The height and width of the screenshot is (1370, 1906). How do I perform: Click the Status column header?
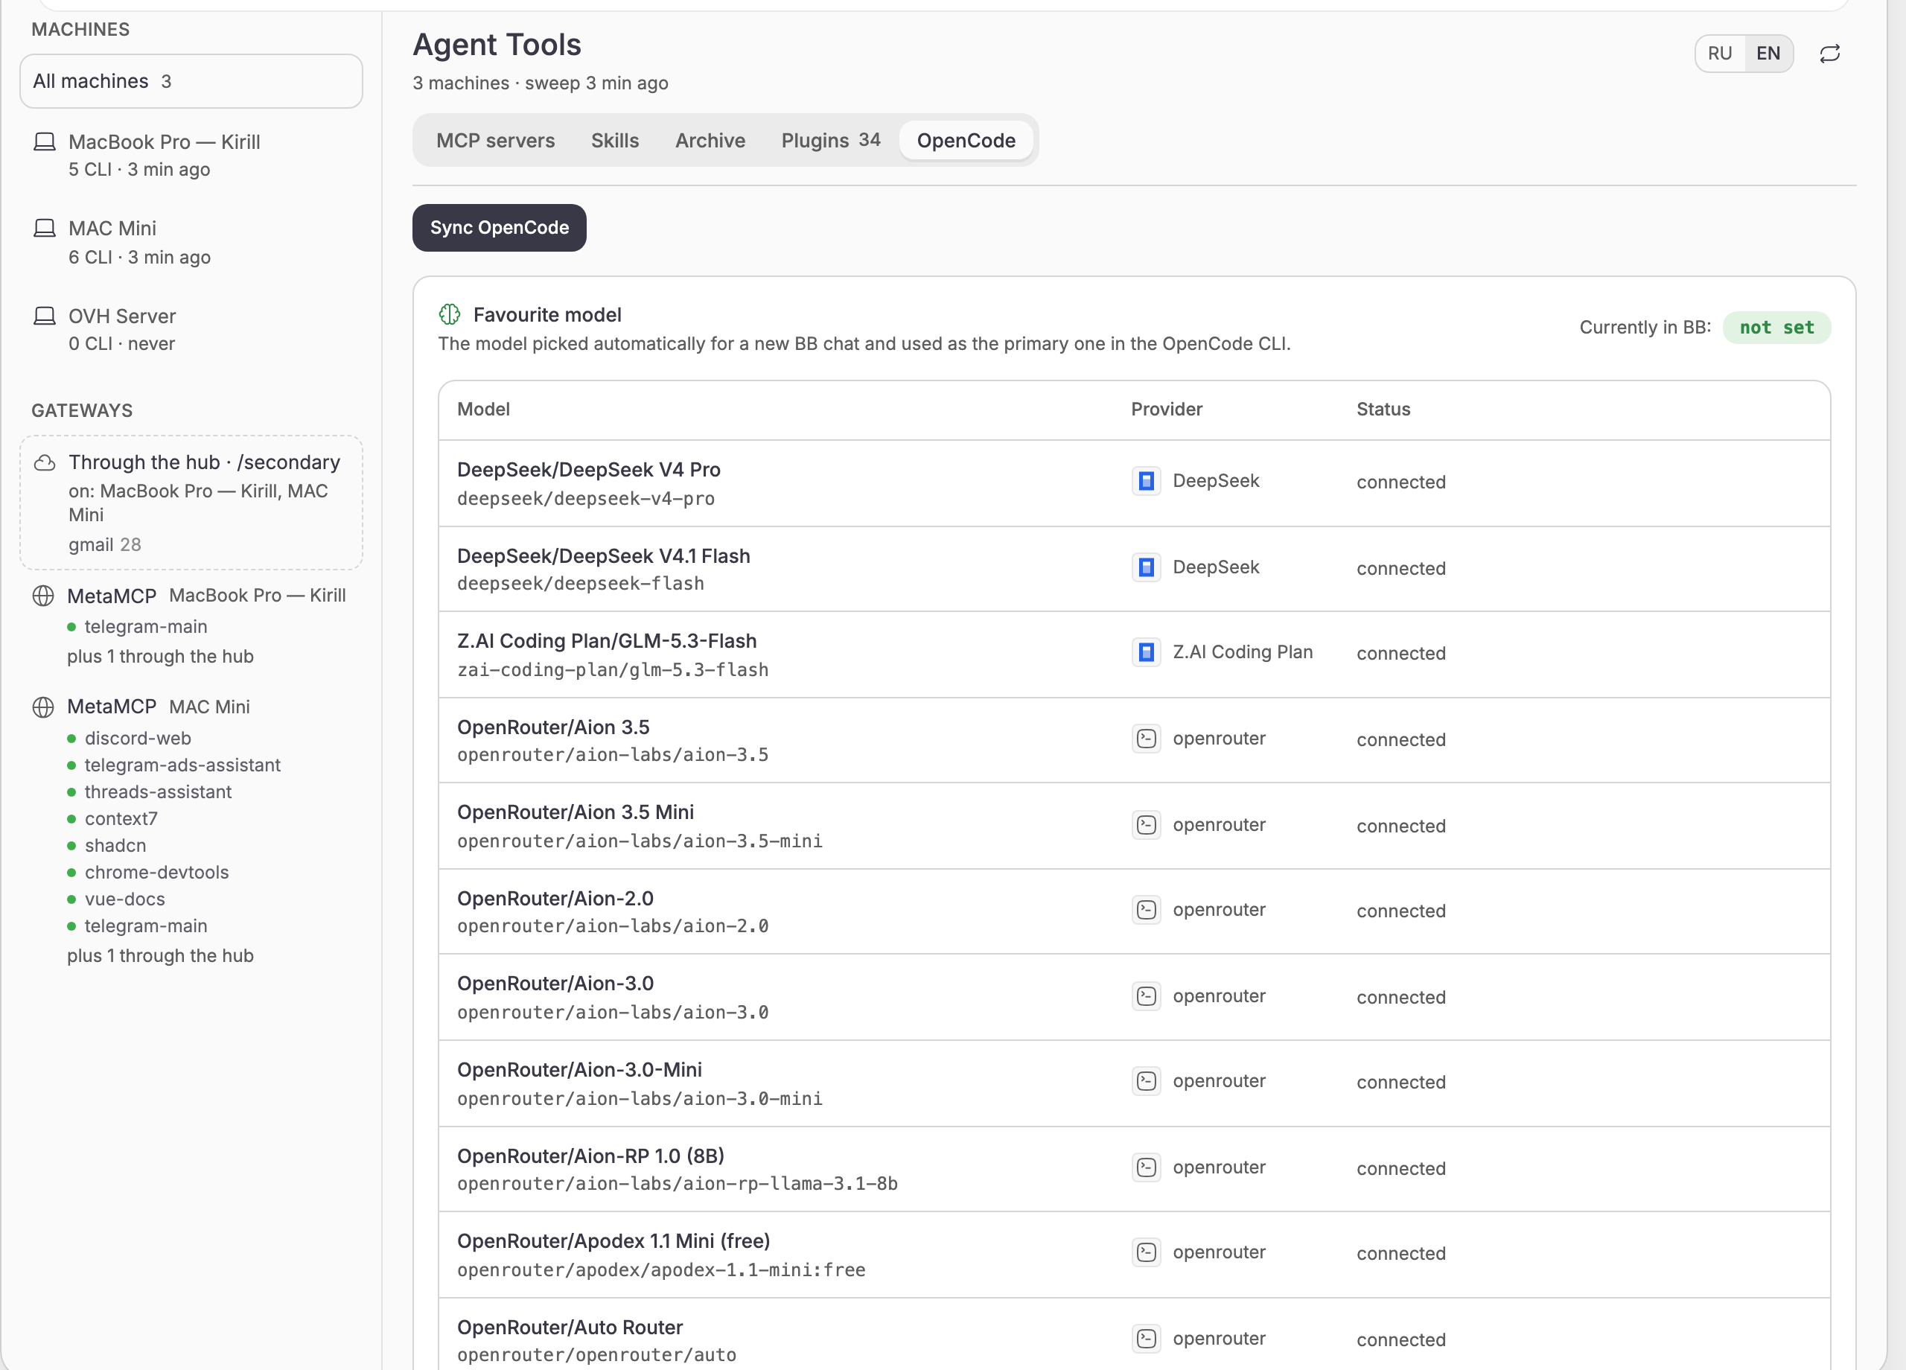pyautogui.click(x=1383, y=410)
